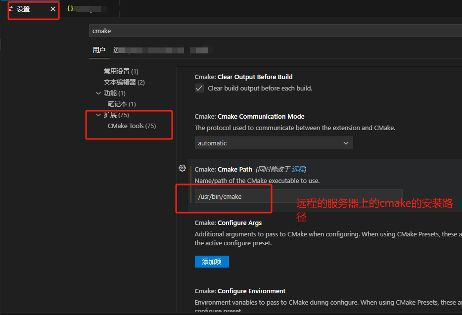Screen dimensions: 462x315
Task: Switch to the 用户 settings tab
Action: tap(99, 50)
